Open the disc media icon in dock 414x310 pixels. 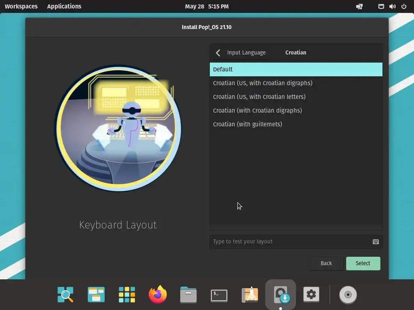click(x=348, y=295)
